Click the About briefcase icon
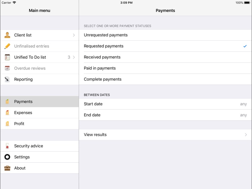Image resolution: width=252 pixels, height=189 pixels. (x=7, y=168)
